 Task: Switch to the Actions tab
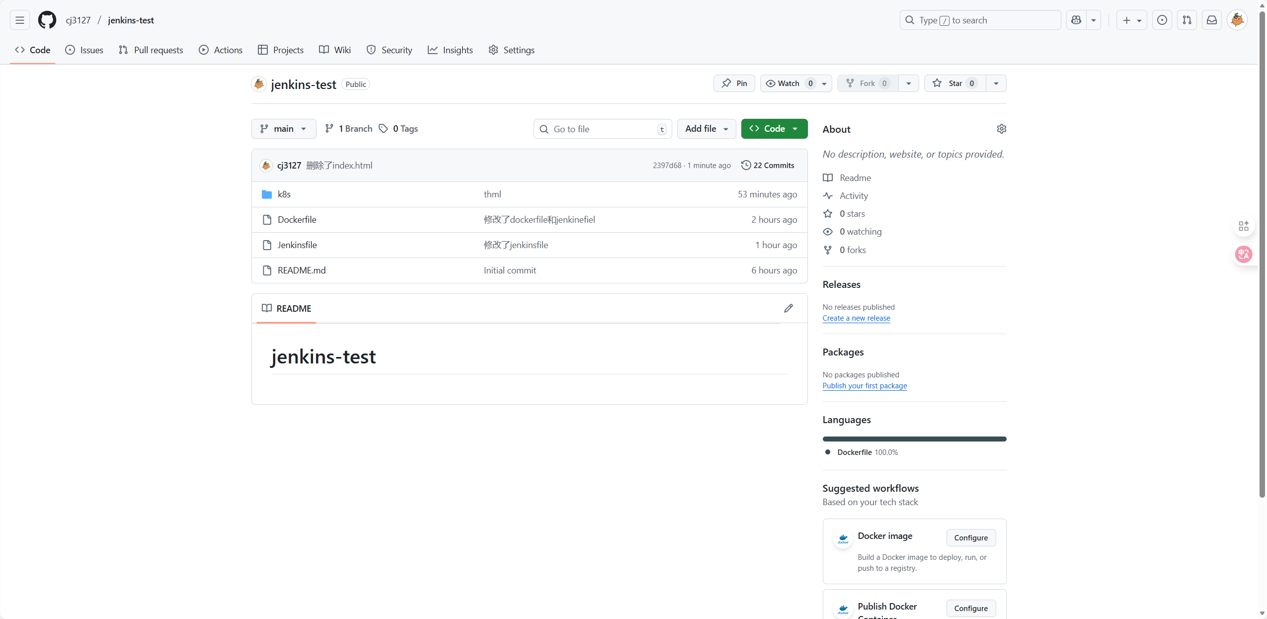(x=221, y=50)
